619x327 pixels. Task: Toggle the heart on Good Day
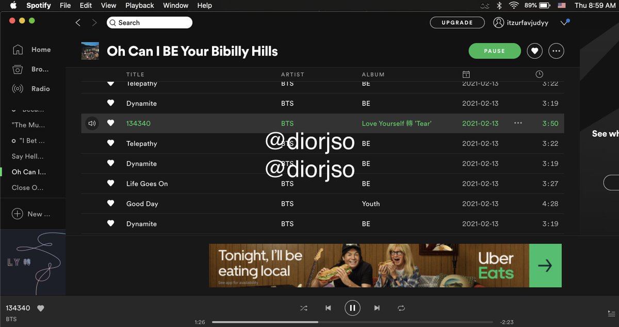[x=110, y=204]
